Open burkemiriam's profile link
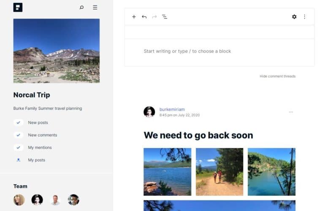 pos(172,109)
